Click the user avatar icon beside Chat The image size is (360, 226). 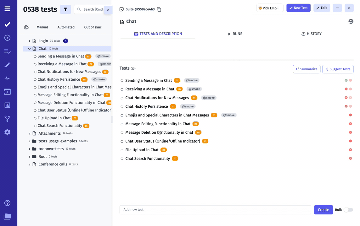[x=351, y=21]
